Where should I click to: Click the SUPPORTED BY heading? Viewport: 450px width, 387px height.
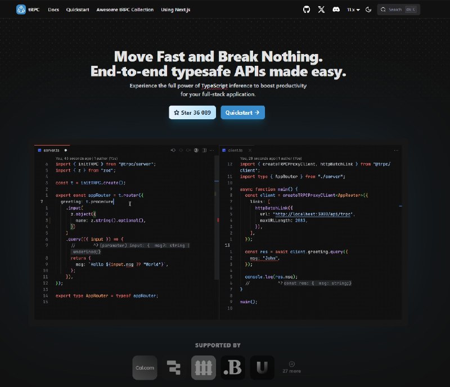pyautogui.click(x=218, y=345)
